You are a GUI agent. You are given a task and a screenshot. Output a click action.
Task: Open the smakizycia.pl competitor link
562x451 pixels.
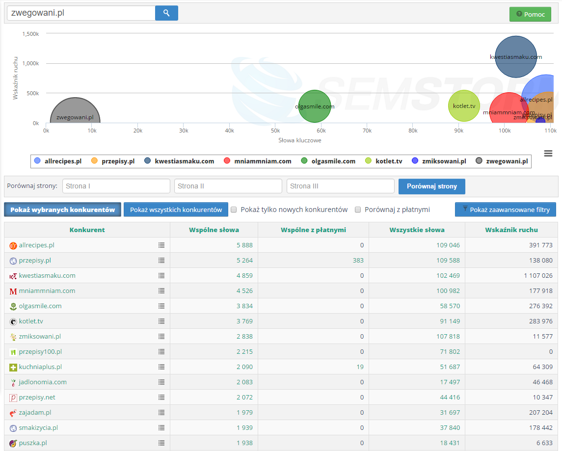pos(38,428)
